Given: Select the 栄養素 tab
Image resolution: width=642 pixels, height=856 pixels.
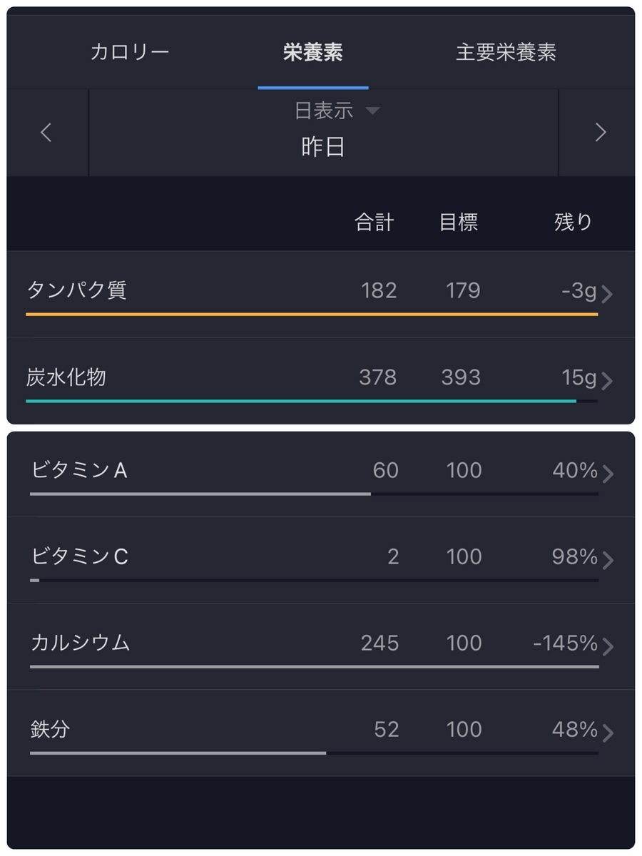Looking at the screenshot, I should tap(313, 52).
